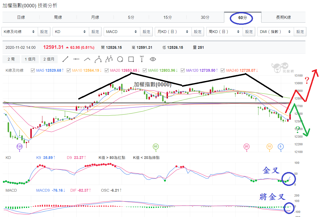Select the trend line drawing tool

pyautogui.click(x=65, y=59)
